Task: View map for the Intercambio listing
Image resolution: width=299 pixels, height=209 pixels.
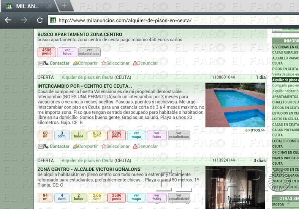Action: click(136, 135)
